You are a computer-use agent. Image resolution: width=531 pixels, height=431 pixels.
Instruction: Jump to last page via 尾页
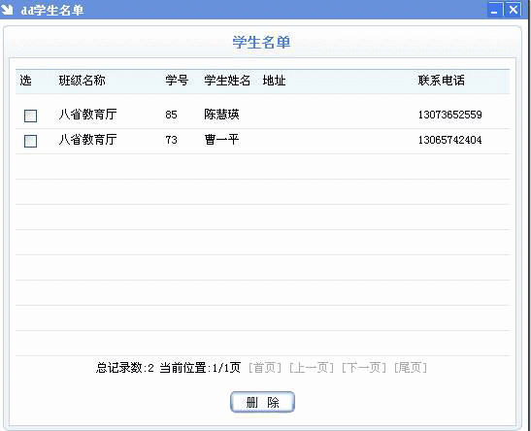[411, 368]
